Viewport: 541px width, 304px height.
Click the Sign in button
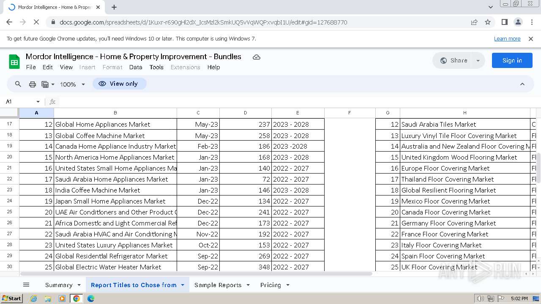click(x=512, y=60)
